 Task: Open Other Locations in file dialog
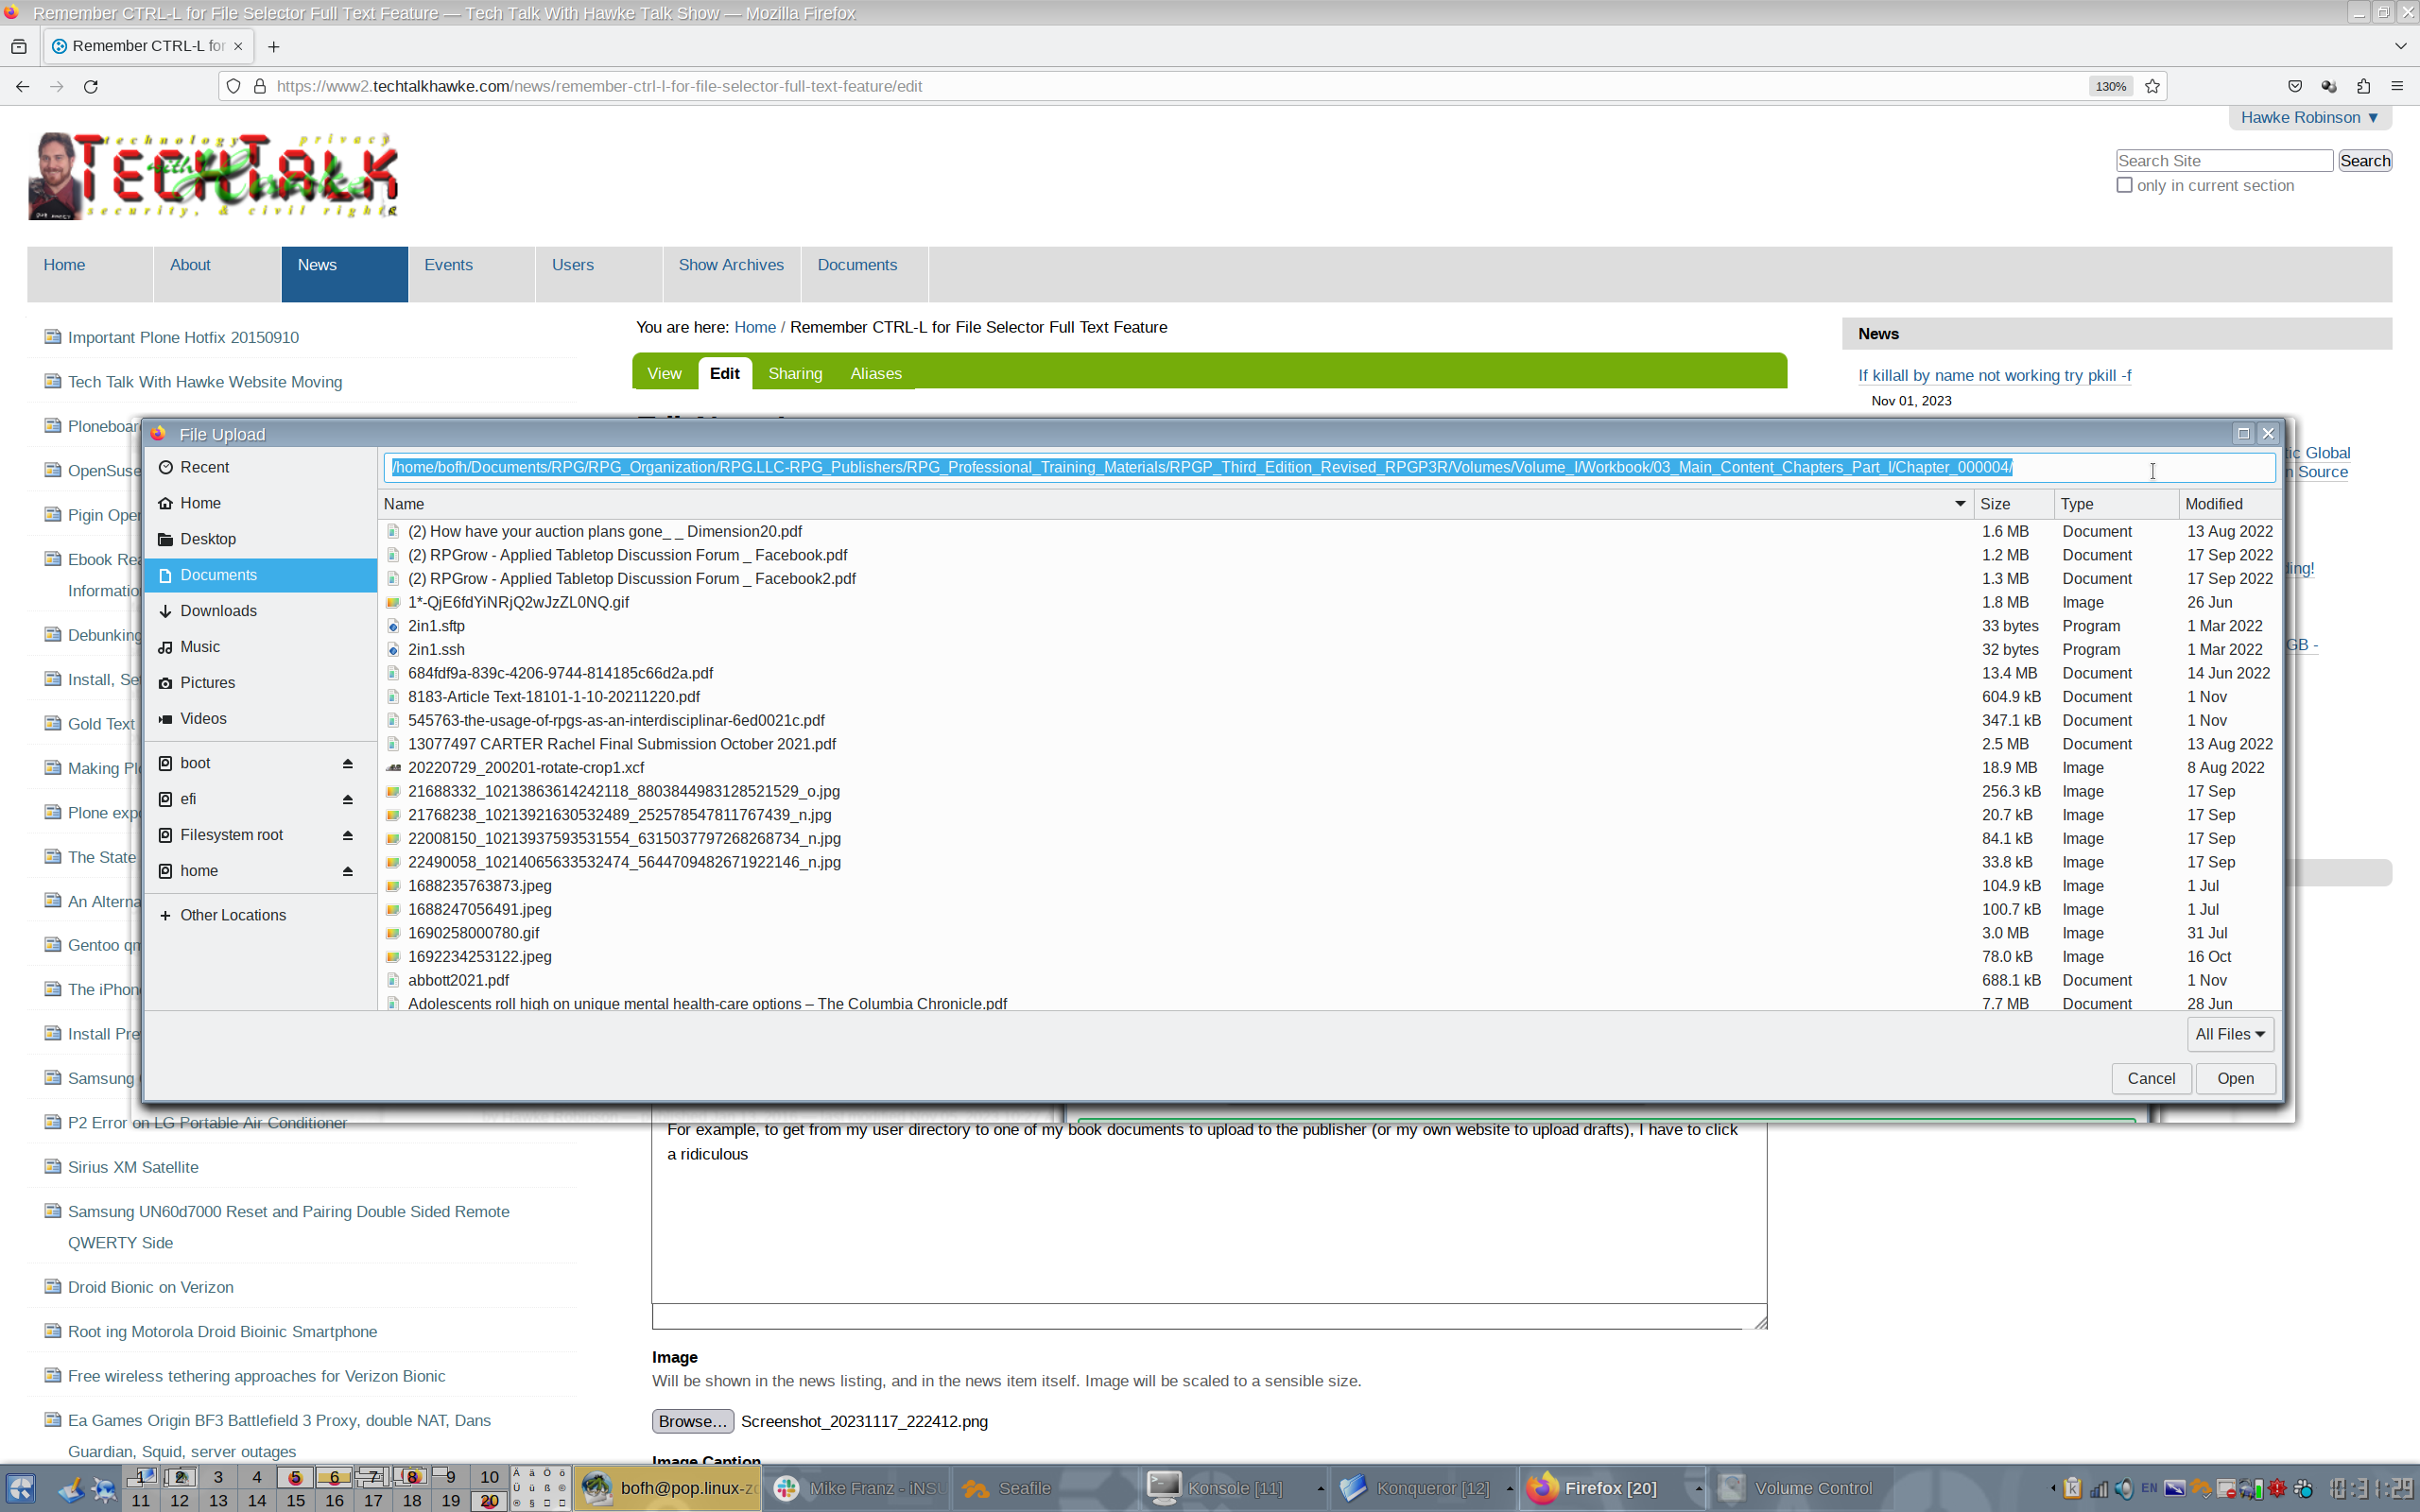click(x=232, y=915)
